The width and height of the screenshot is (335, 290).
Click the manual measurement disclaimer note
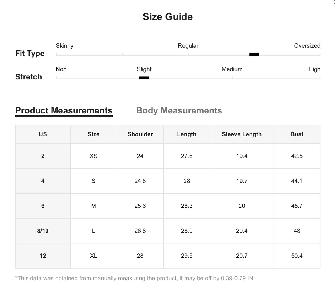click(135, 278)
